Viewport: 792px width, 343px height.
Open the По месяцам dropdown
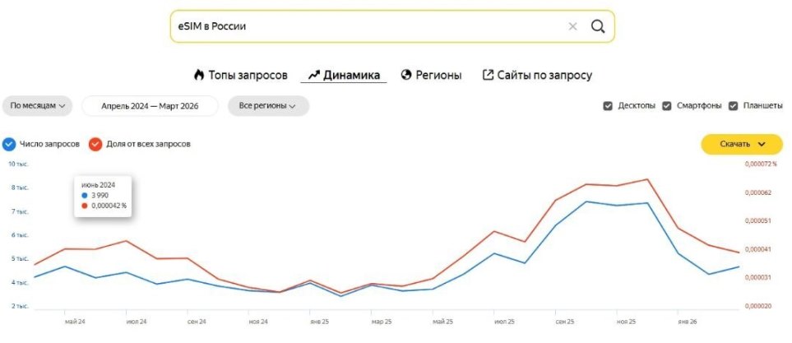pos(37,106)
